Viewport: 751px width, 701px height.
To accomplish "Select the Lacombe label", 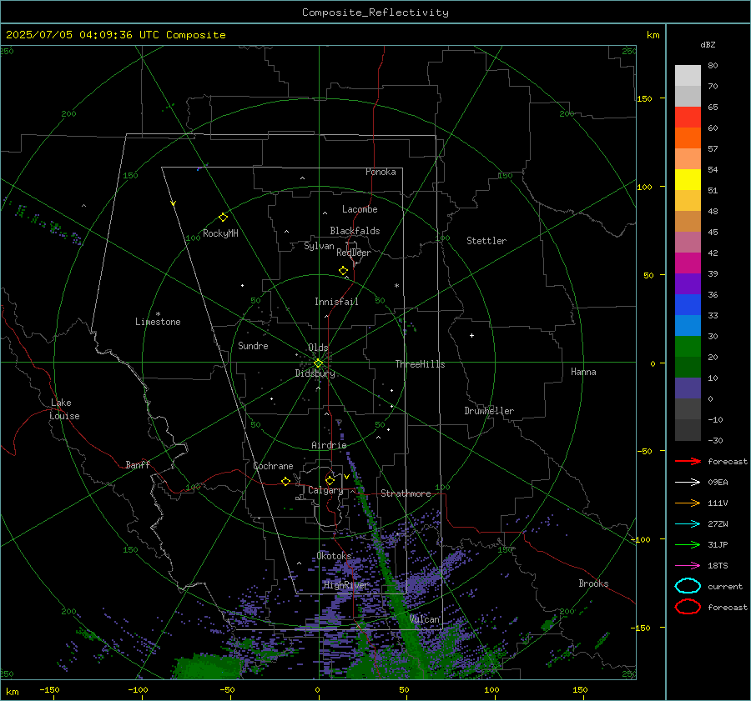I will click(360, 209).
